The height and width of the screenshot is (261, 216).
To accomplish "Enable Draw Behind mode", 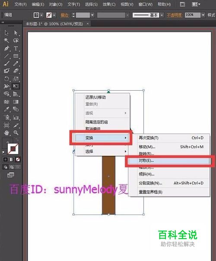I will [12, 167].
